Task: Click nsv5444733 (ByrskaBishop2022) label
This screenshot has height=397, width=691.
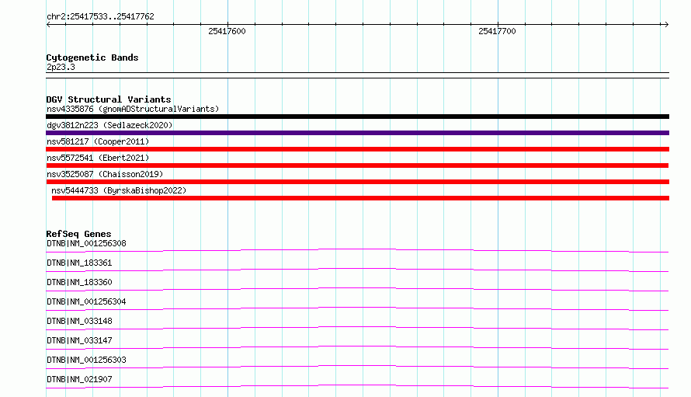Action: 119,190
